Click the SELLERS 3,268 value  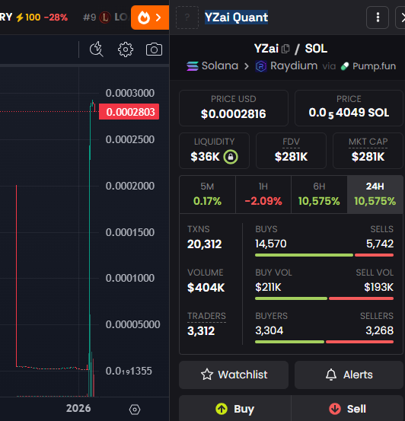point(379,330)
